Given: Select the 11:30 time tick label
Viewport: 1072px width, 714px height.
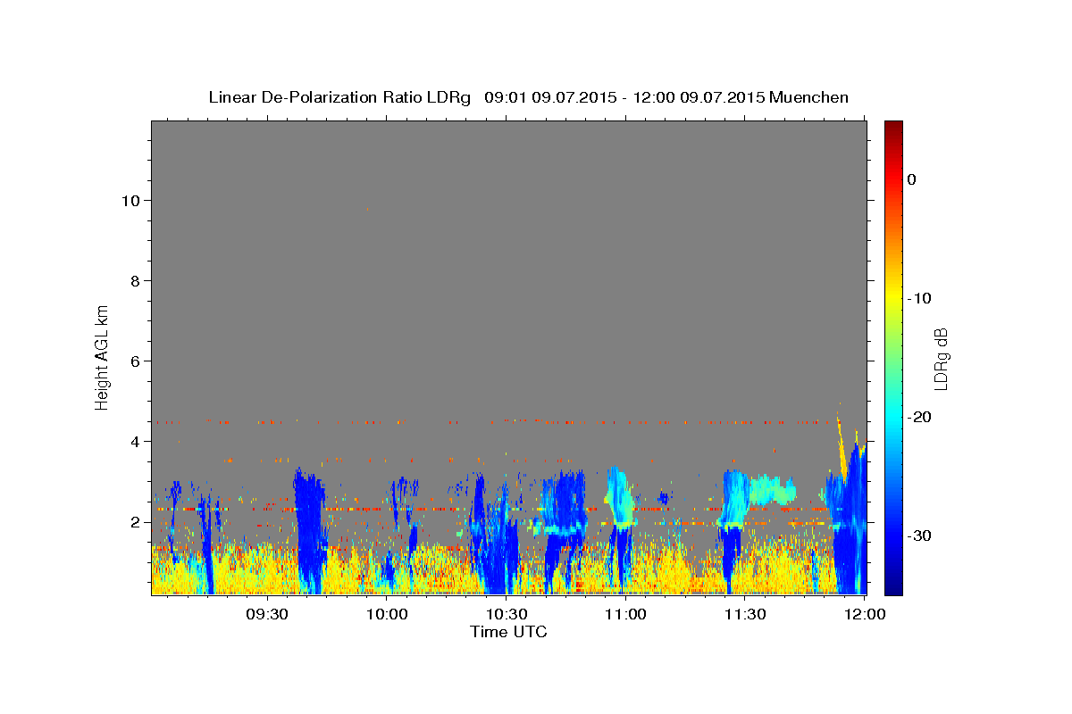Looking at the screenshot, I should pos(745,615).
